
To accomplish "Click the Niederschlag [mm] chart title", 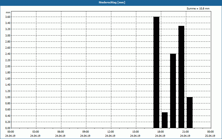I will 112,3.
